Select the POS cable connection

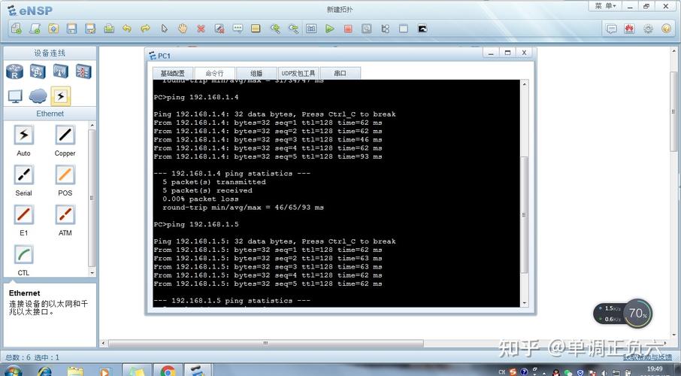(x=65, y=175)
